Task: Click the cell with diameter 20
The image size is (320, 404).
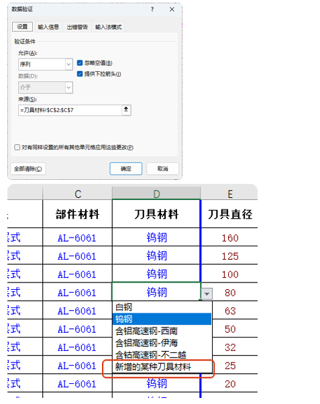Action: point(229,384)
